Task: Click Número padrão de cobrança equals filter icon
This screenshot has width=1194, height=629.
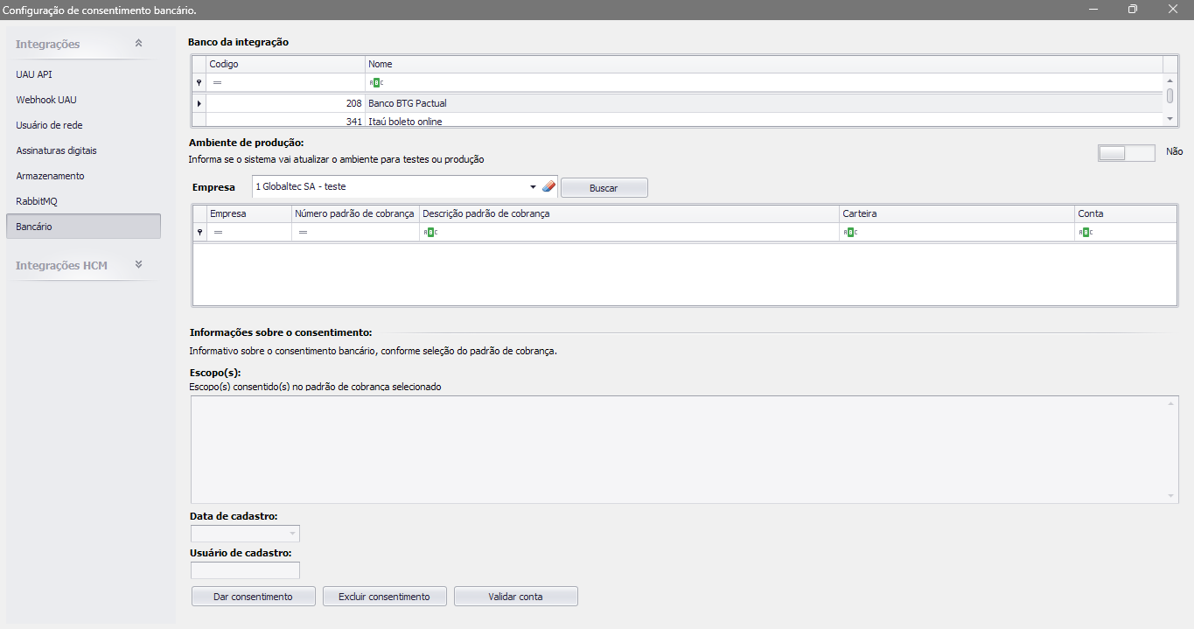Action: point(303,232)
